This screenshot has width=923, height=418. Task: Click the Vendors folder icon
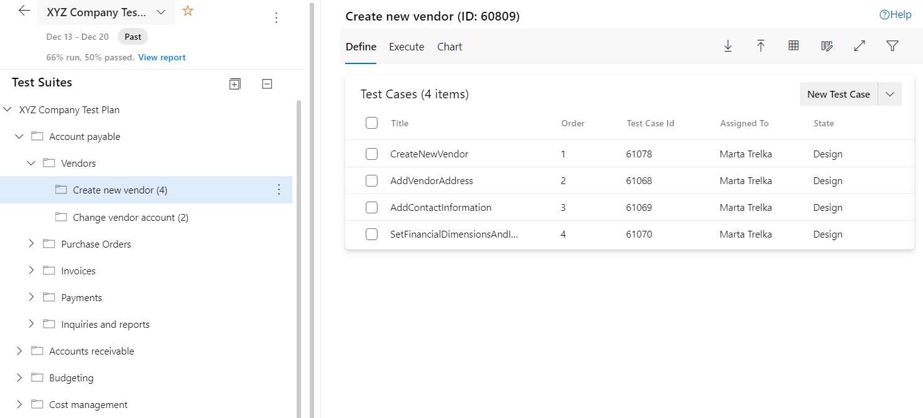point(49,163)
